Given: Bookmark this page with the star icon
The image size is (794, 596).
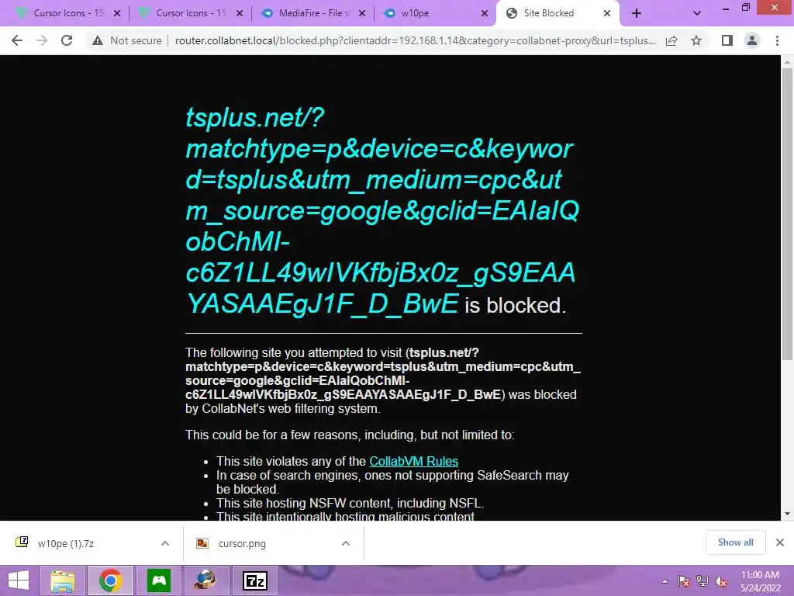Looking at the screenshot, I should [x=696, y=40].
